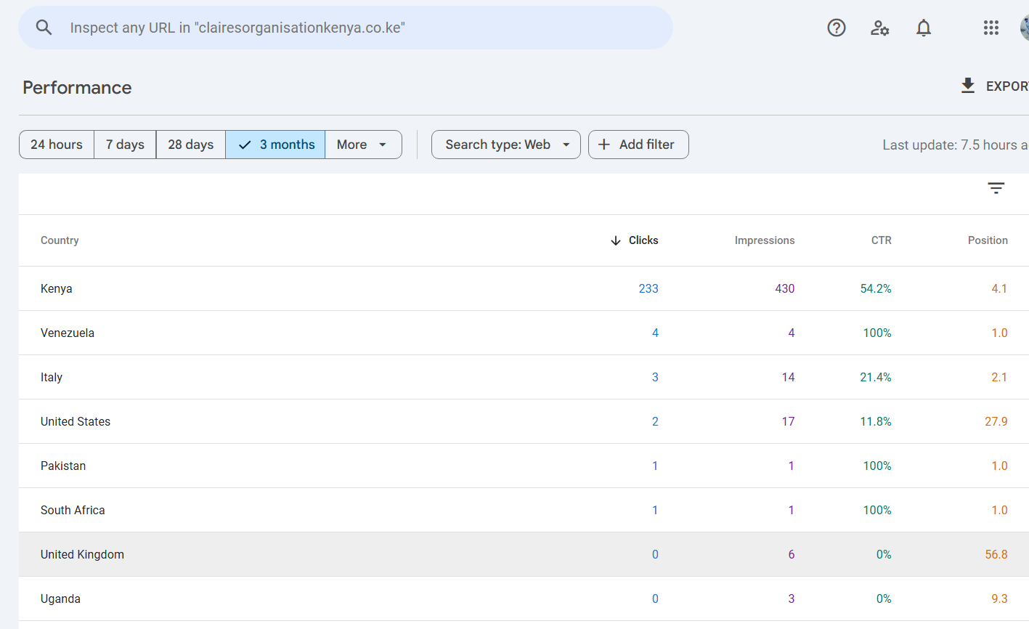Open the table filter icon above the Country column
This screenshot has width=1029, height=629.
click(996, 188)
